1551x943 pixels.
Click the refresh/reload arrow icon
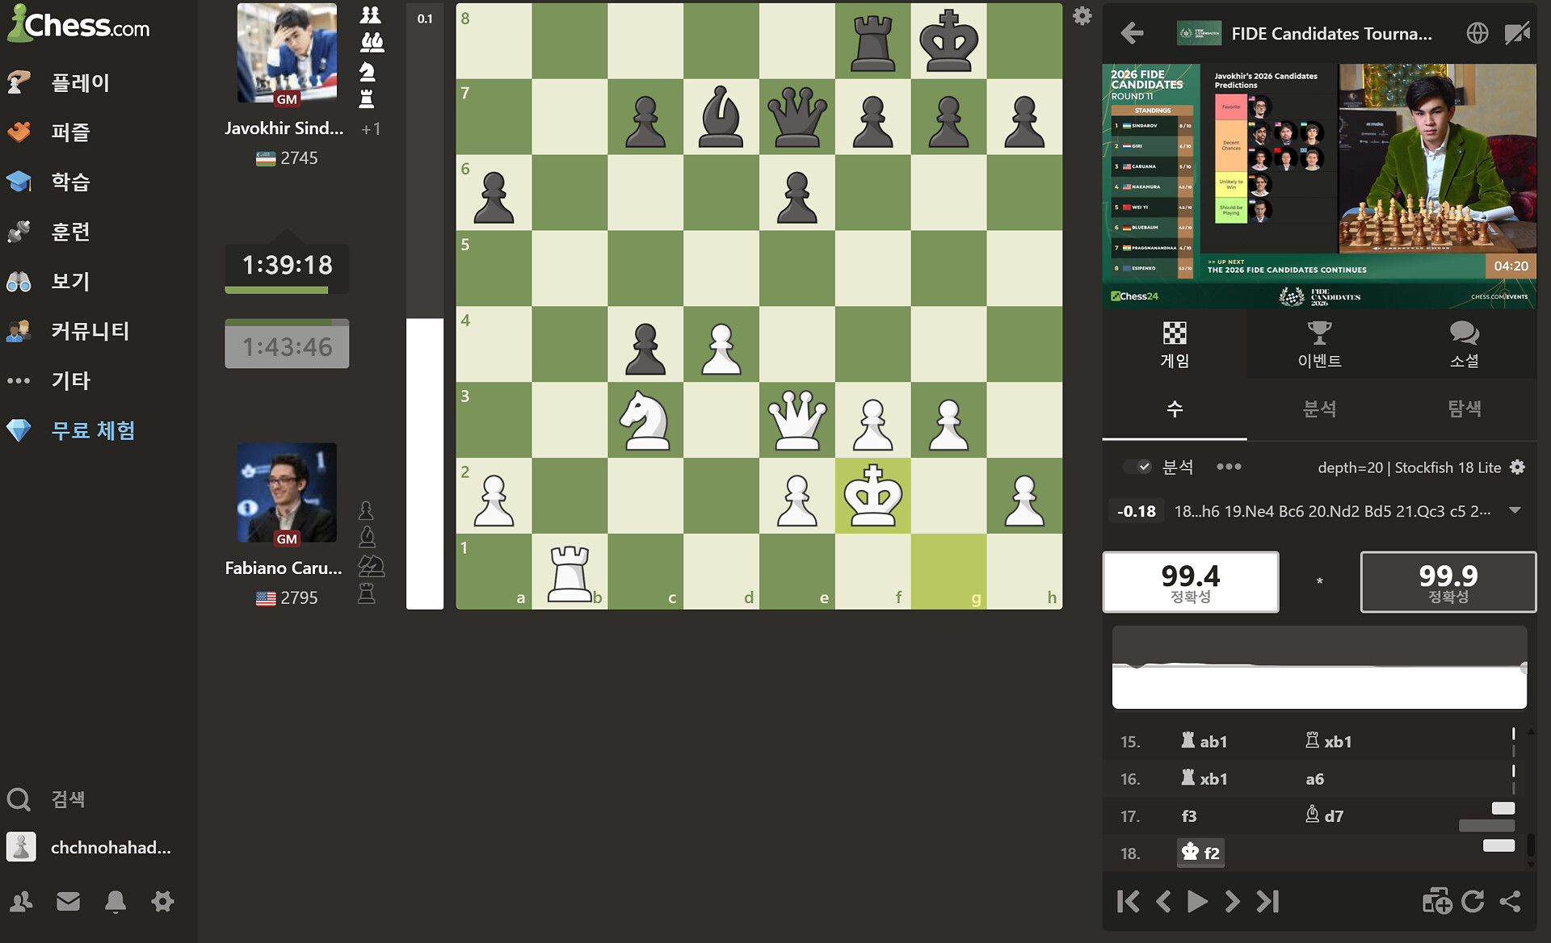1473,901
